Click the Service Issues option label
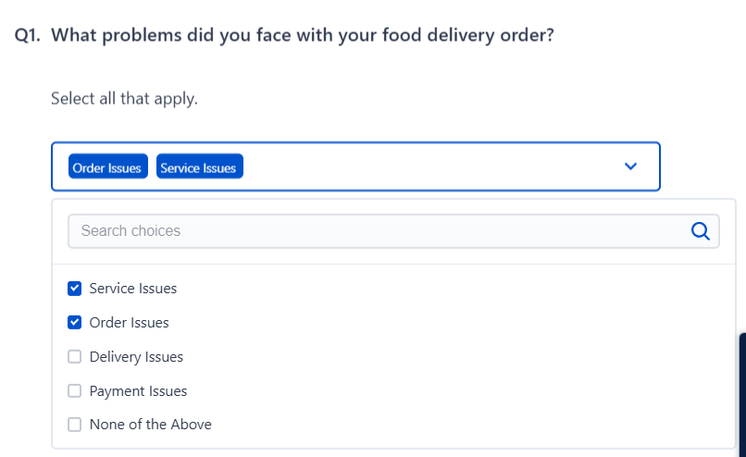The image size is (746, 457). pos(132,289)
